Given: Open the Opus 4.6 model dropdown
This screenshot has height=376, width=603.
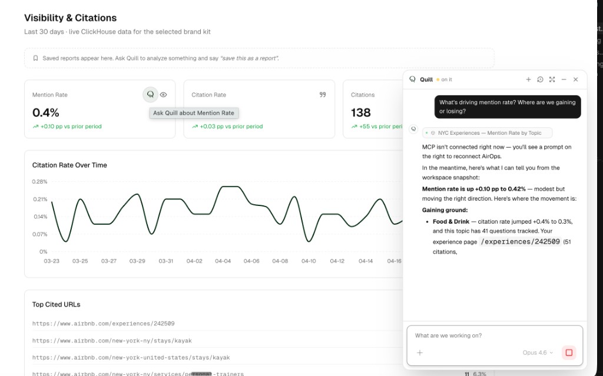Looking at the screenshot, I should 536,352.
